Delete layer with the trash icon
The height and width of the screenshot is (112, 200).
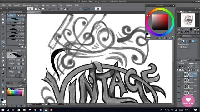point(198,70)
